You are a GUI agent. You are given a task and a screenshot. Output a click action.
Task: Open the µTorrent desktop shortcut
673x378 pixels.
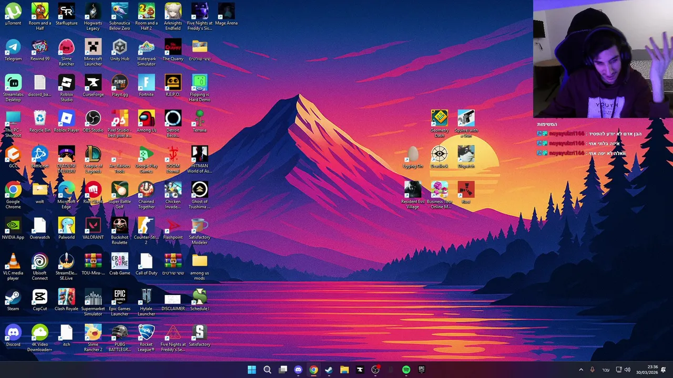click(x=13, y=14)
